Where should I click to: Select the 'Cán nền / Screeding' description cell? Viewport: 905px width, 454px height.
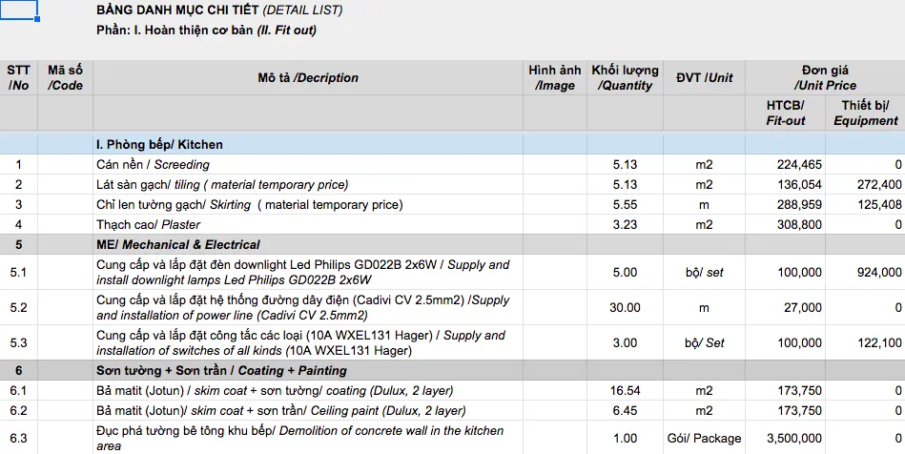point(308,165)
